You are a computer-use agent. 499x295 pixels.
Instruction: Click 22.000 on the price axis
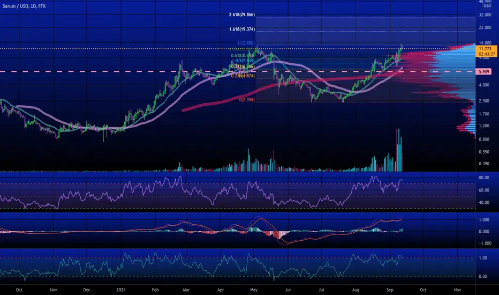485,28
